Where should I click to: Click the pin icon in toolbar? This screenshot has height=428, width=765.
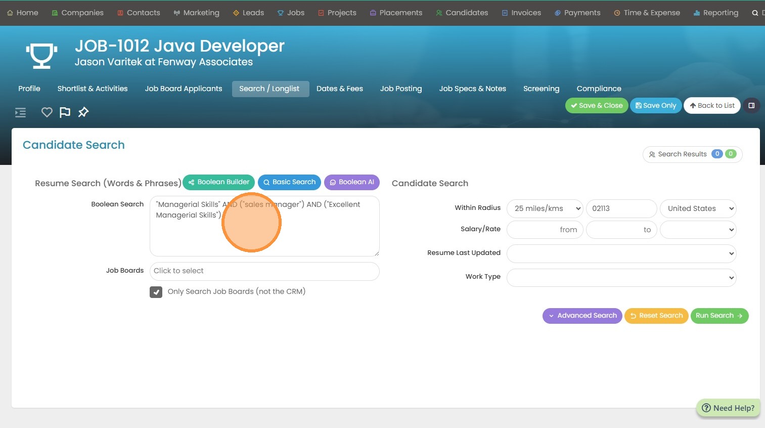(83, 112)
